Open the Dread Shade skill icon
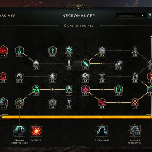 [x=102, y=131]
